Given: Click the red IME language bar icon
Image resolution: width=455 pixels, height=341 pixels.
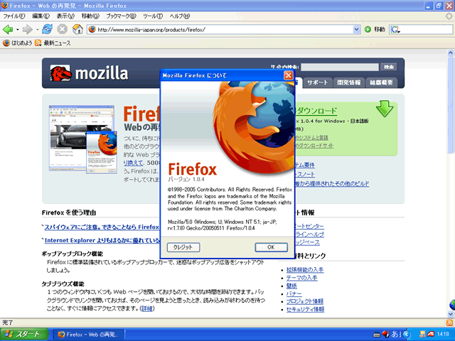Looking at the screenshot, I should tap(385, 335).
